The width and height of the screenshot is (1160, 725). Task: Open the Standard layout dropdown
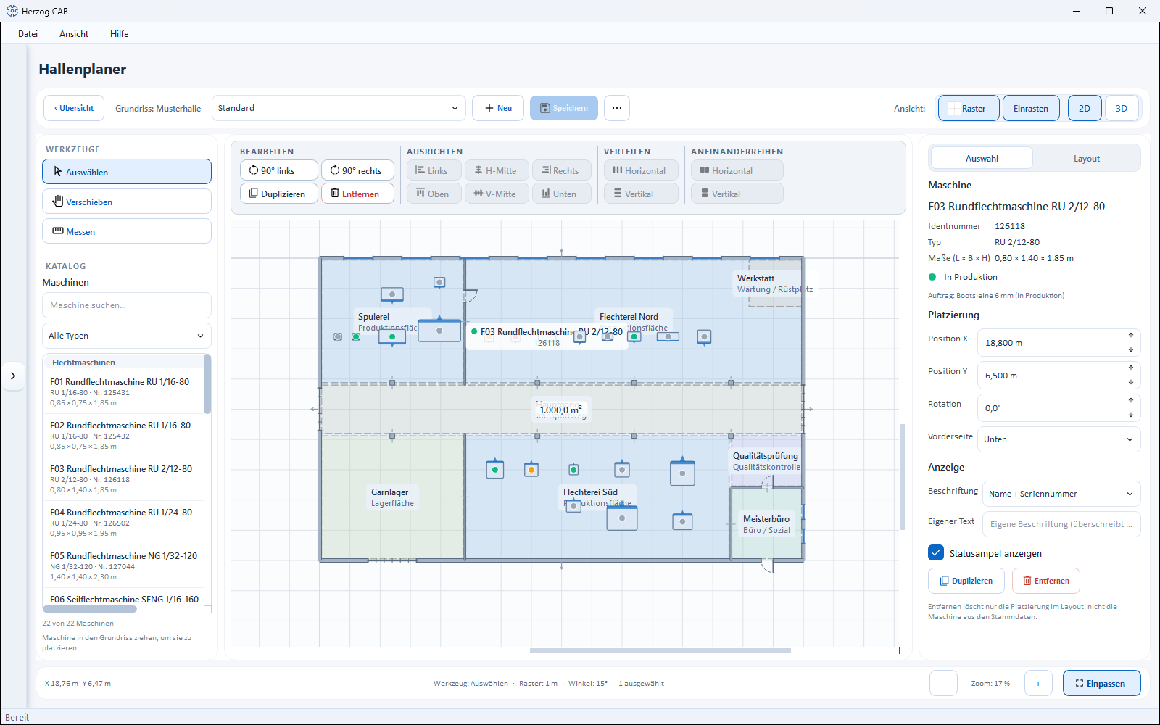339,108
